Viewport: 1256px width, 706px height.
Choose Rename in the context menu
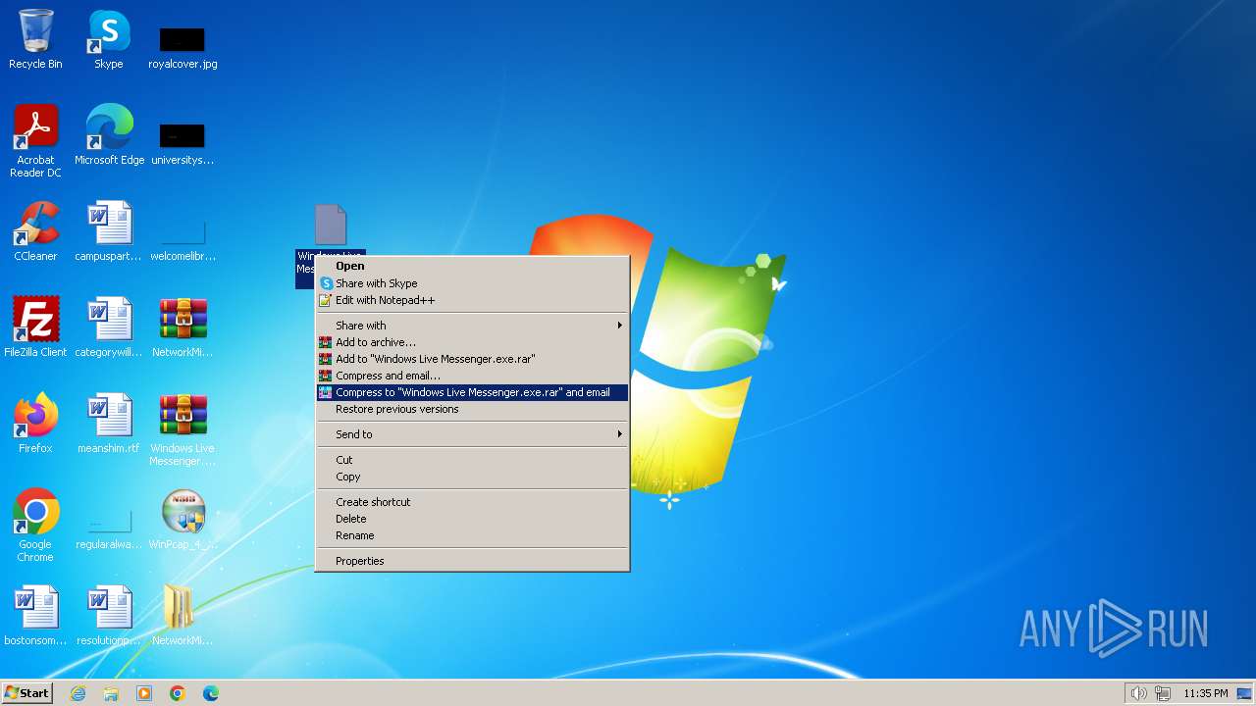[472, 535]
